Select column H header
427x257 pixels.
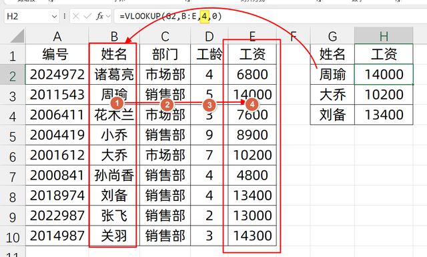[x=384, y=36]
